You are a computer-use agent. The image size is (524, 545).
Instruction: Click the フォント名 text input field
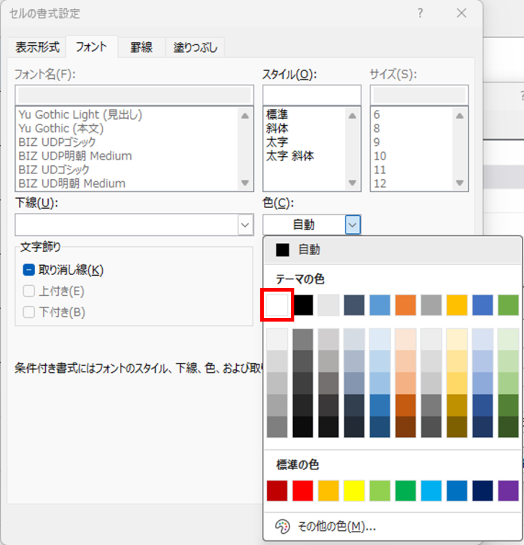coord(135,95)
